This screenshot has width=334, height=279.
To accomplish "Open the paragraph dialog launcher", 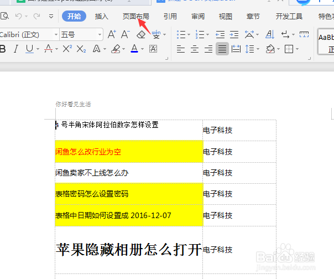I will (x=309, y=58).
